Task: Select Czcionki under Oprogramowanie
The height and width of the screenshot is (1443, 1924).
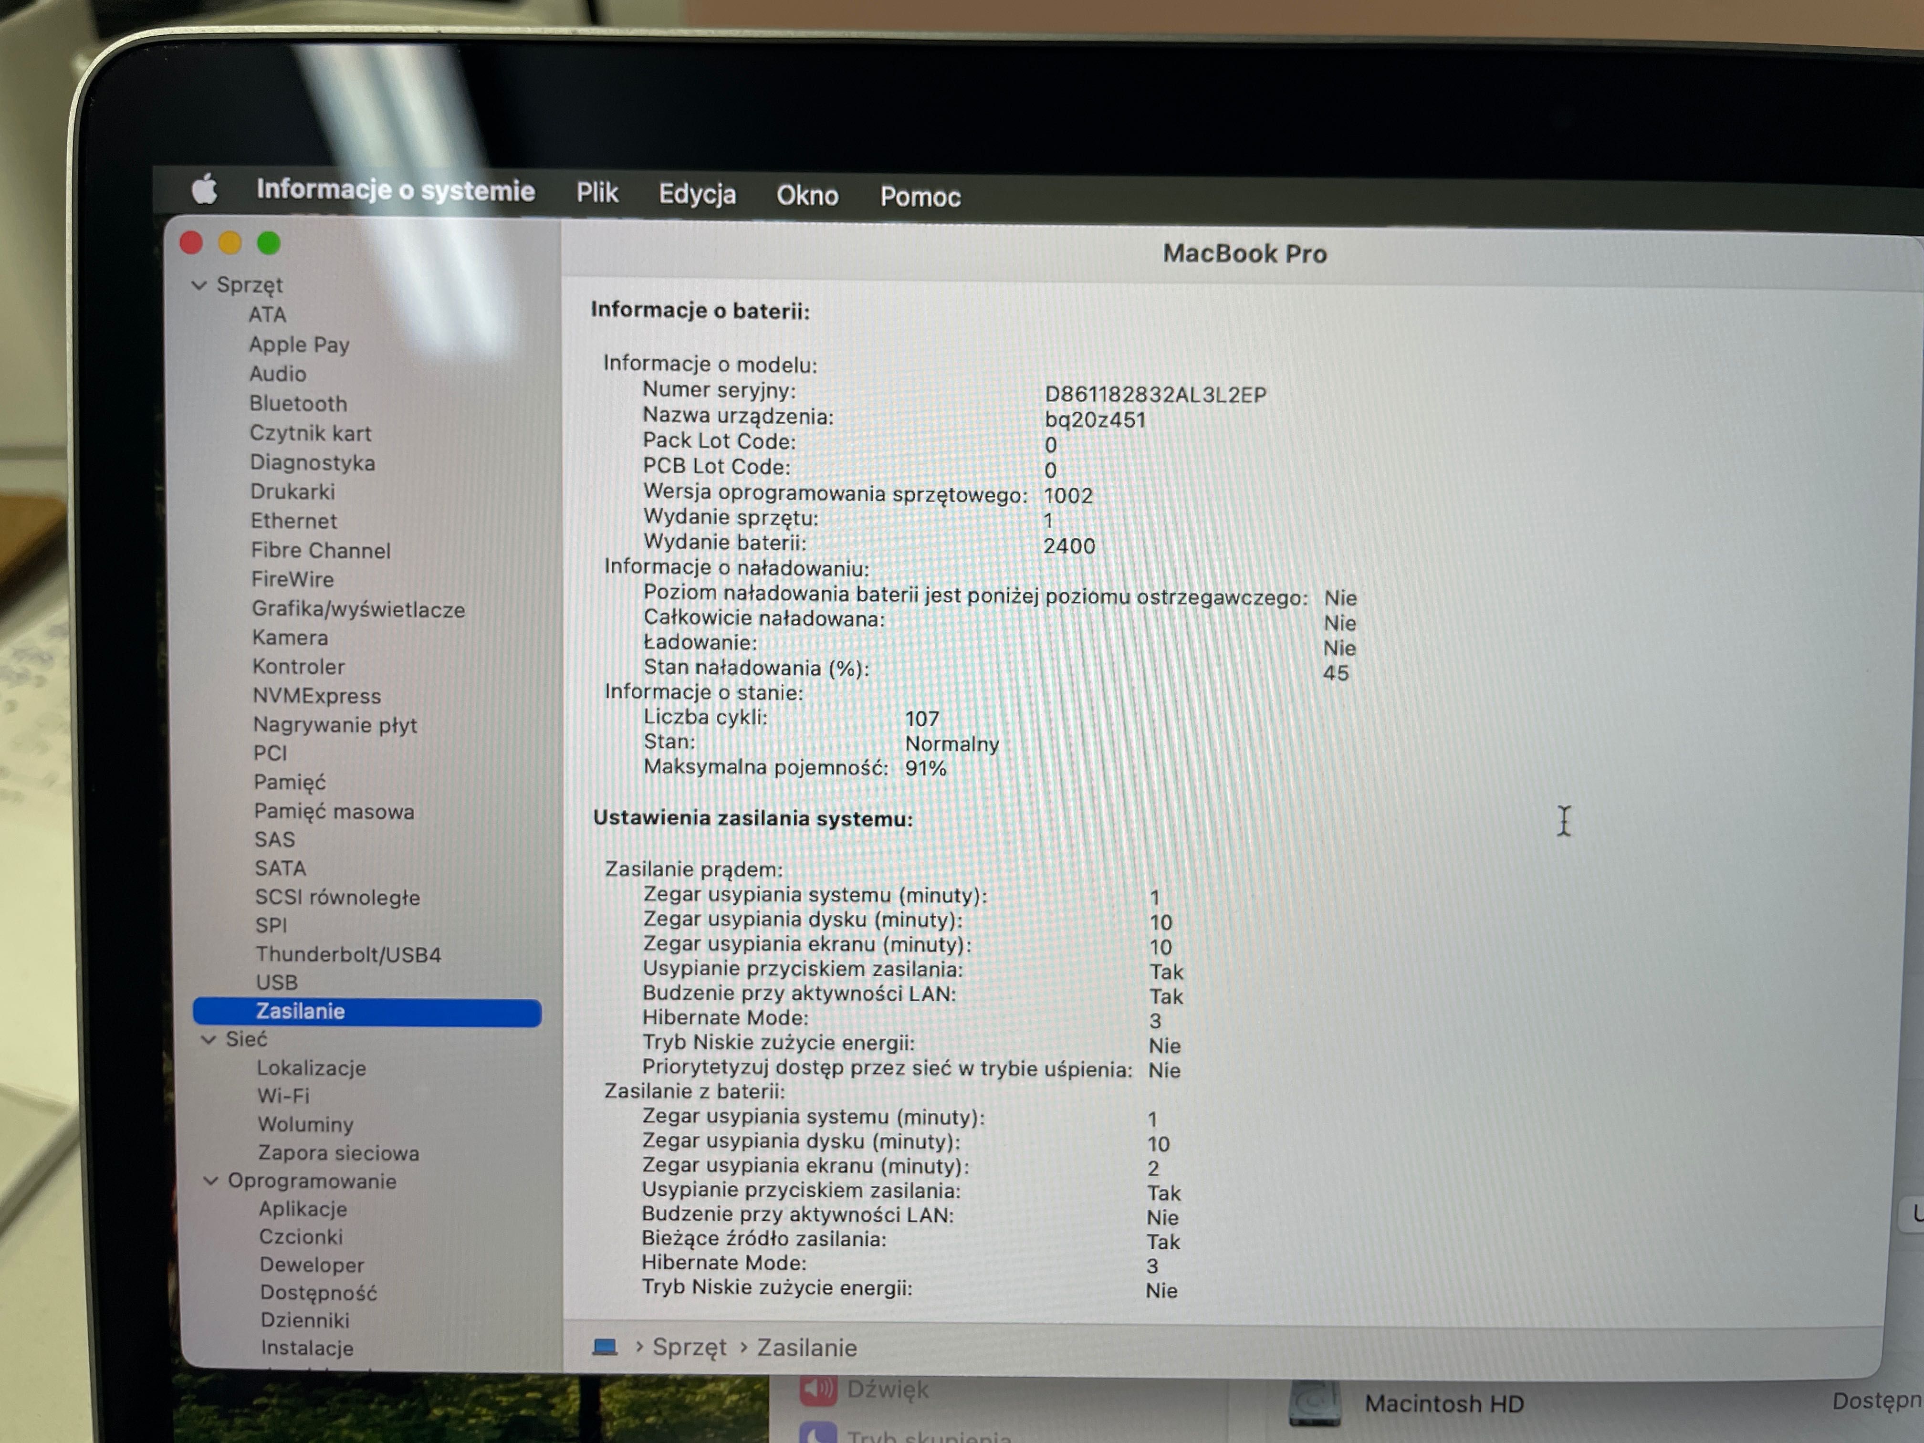Action: coord(301,1237)
